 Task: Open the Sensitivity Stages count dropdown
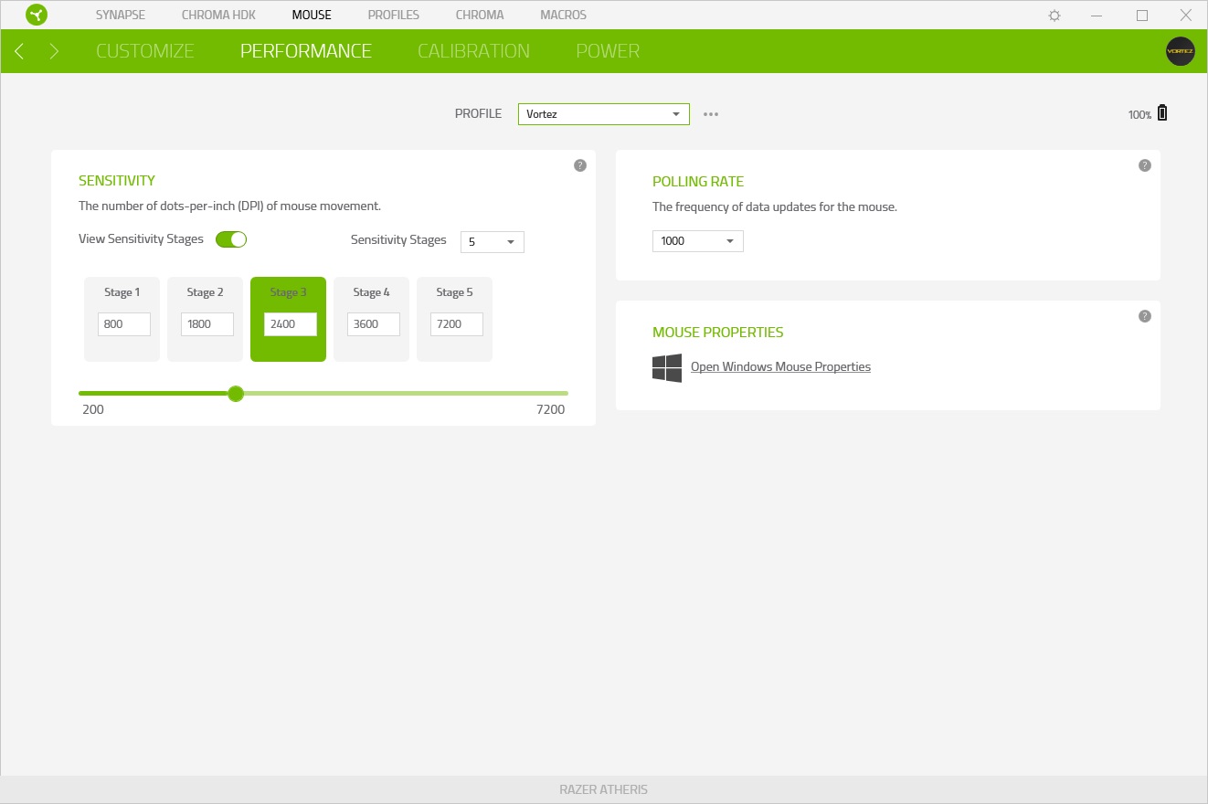coord(493,242)
